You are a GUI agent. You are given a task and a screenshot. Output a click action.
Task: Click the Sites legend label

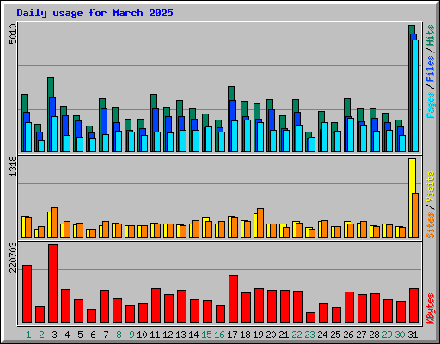tap(431, 225)
